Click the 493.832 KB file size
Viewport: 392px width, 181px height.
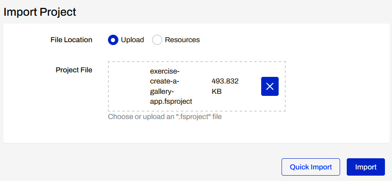click(225, 86)
